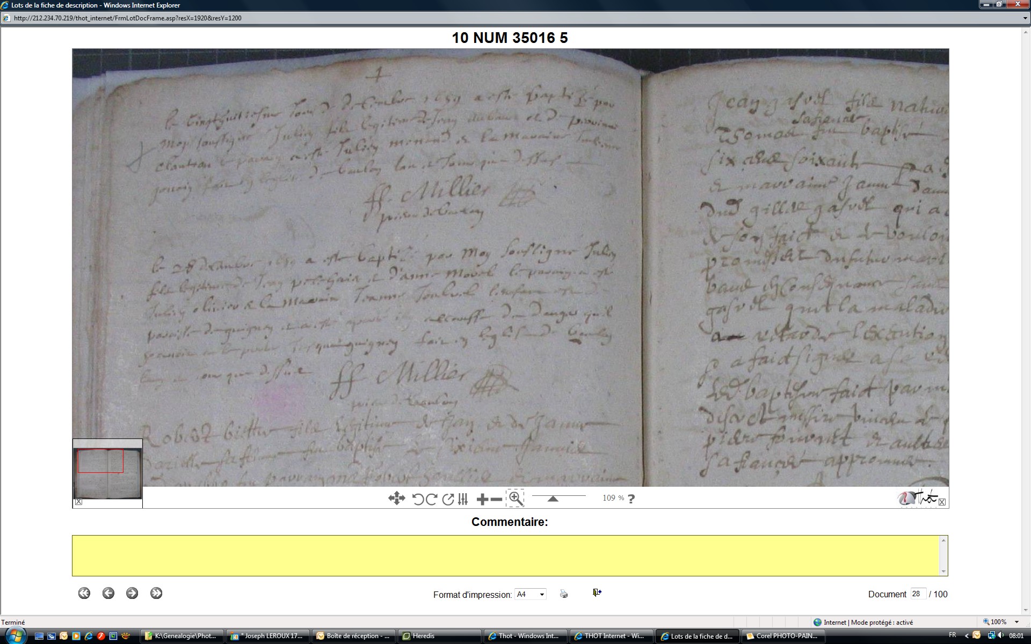This screenshot has height=644, width=1031.
Task: Open the Format d'impression A4 dropdown
Action: tap(530, 594)
